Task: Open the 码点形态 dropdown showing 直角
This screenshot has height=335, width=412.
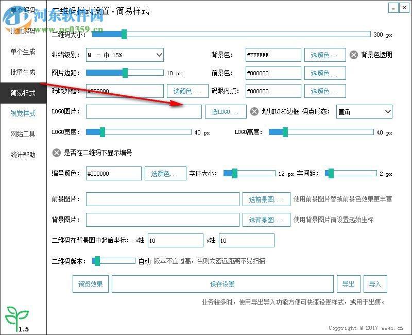Action: [x=364, y=111]
